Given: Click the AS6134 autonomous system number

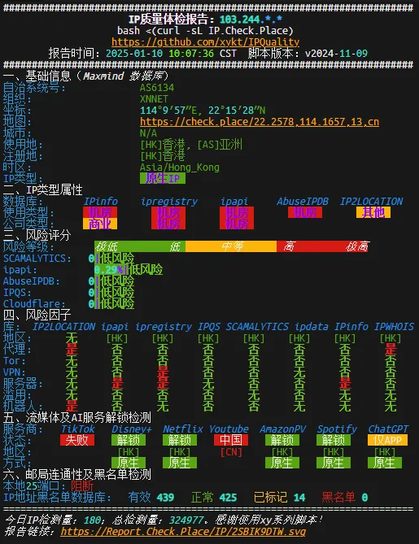Looking at the screenshot, I should 157,88.
